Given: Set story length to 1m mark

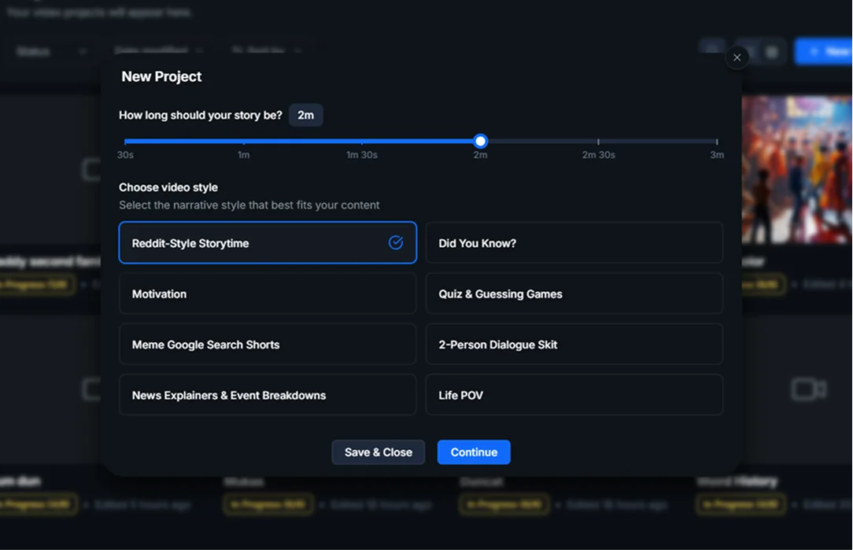Looking at the screenshot, I should tap(244, 142).
